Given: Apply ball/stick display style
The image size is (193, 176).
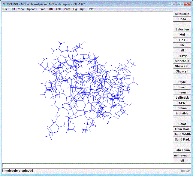Looking at the screenshot, I should [x=182, y=97].
